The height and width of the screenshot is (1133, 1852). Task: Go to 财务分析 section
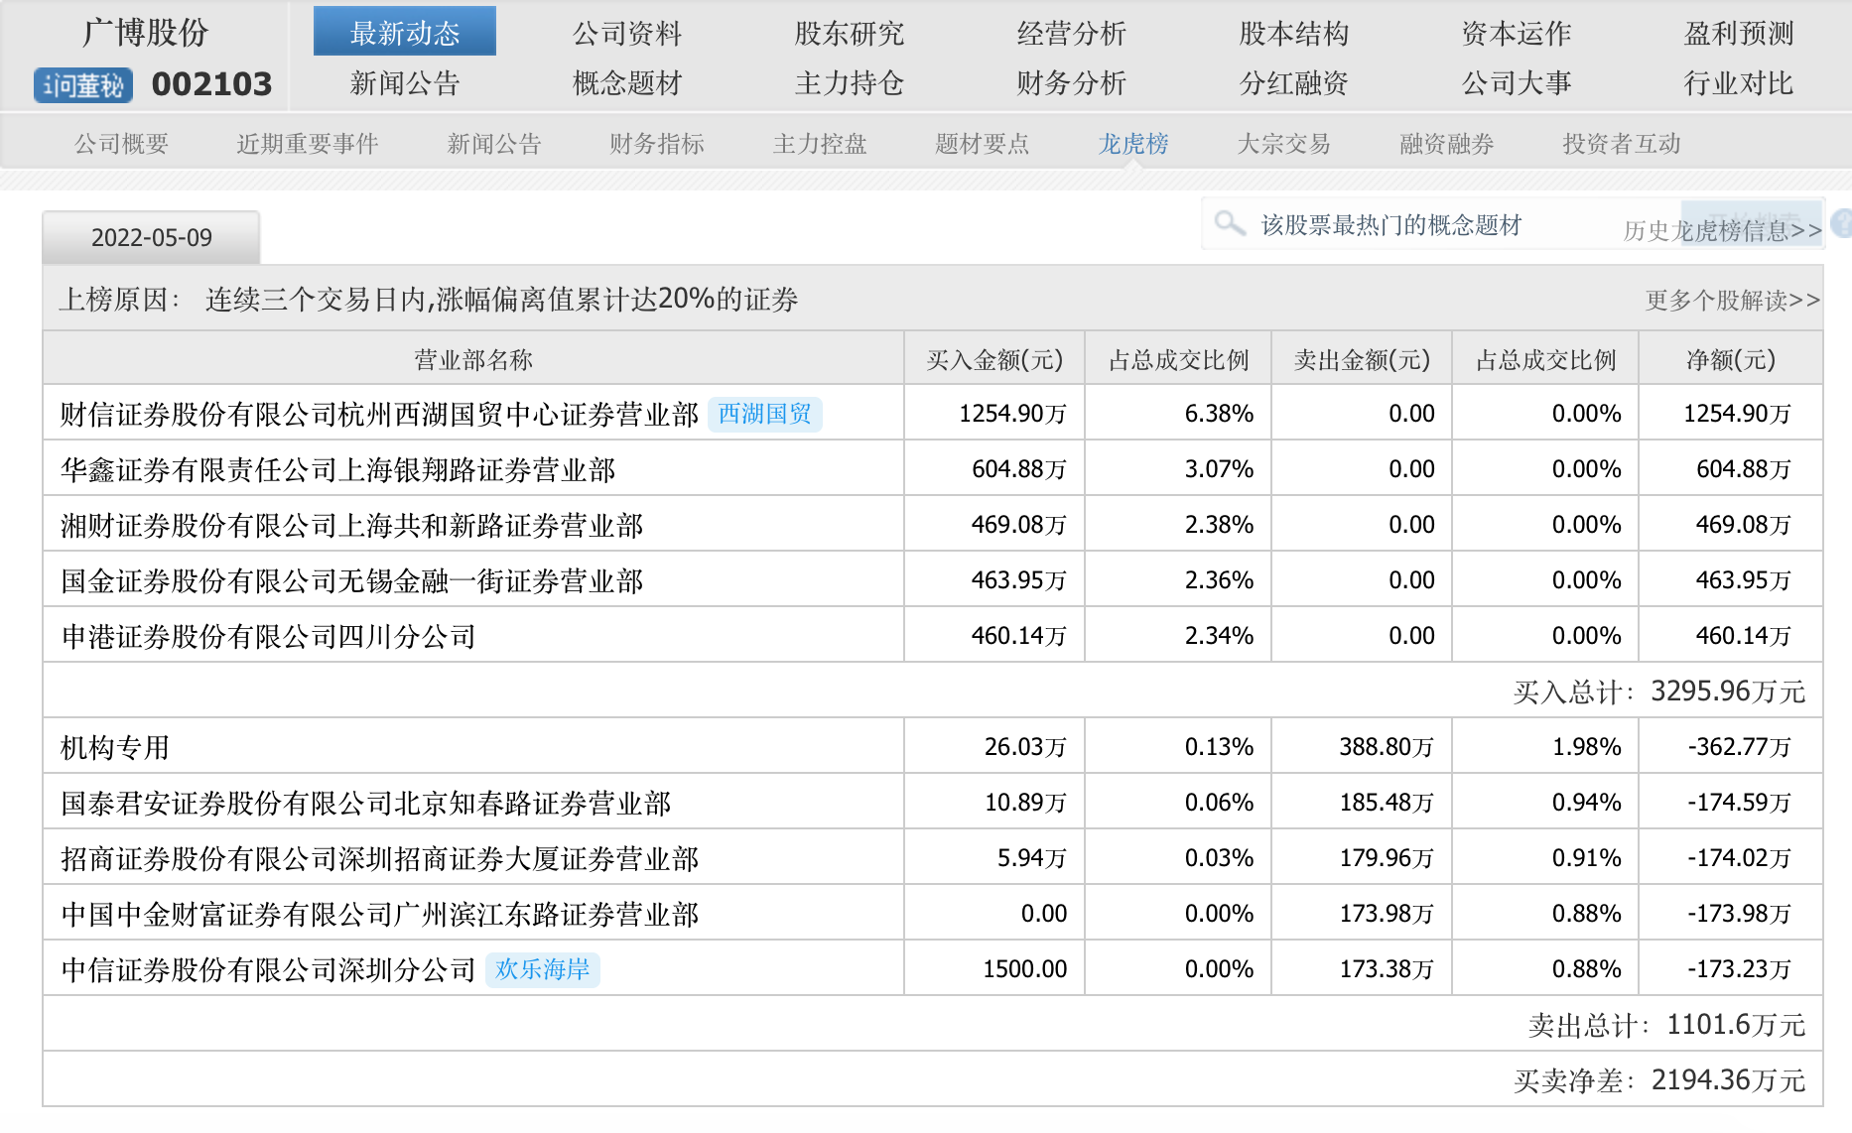[1071, 83]
